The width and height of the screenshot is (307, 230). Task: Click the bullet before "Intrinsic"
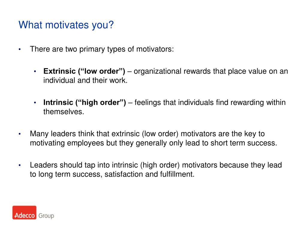pyautogui.click(x=35, y=103)
